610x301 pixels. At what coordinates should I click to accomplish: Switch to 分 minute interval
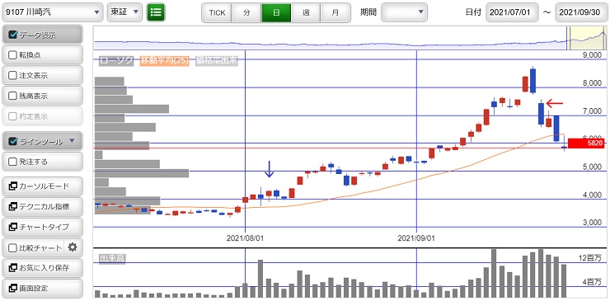coord(246,13)
